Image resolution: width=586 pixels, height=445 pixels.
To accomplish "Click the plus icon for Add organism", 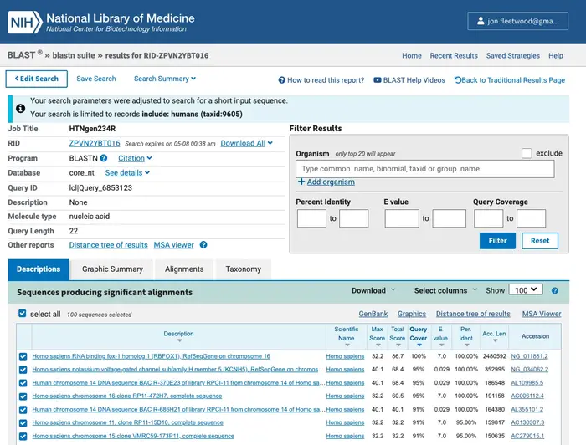I will coord(301,182).
